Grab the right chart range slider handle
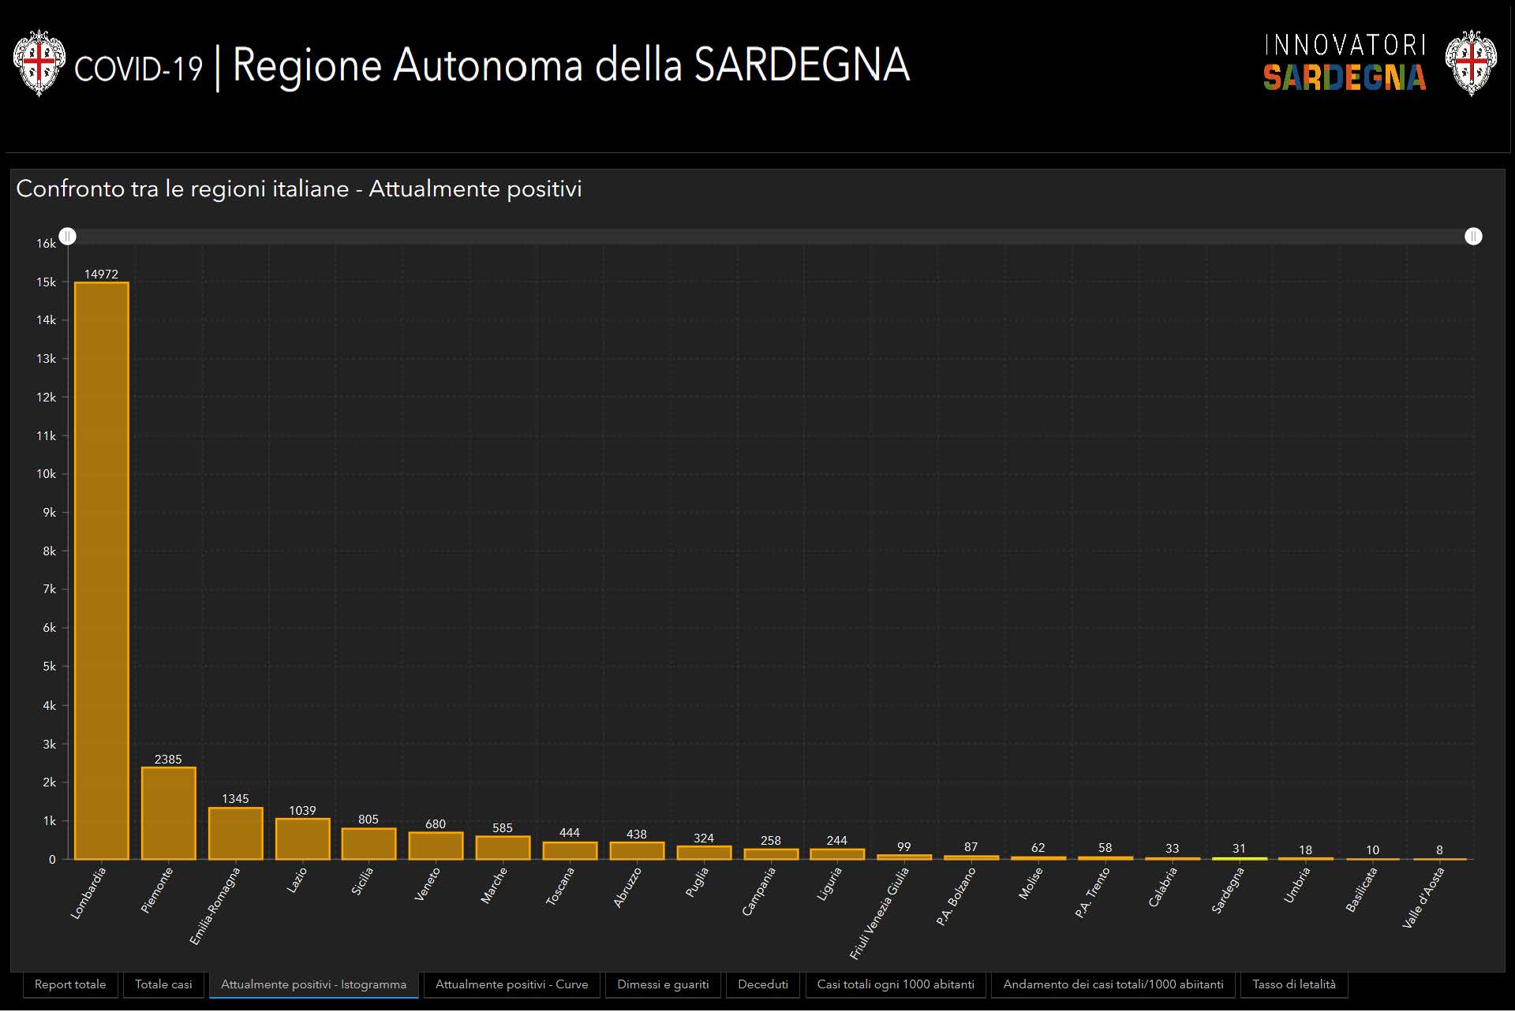Viewport: 1515px width, 1012px height. click(1472, 237)
